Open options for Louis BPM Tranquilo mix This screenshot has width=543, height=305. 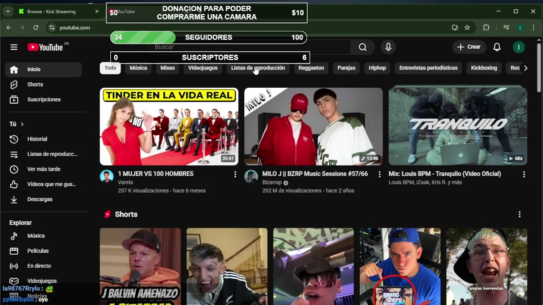point(524,174)
